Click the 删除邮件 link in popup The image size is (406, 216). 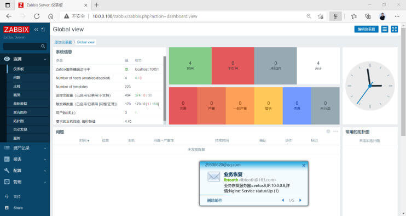pos(214,201)
